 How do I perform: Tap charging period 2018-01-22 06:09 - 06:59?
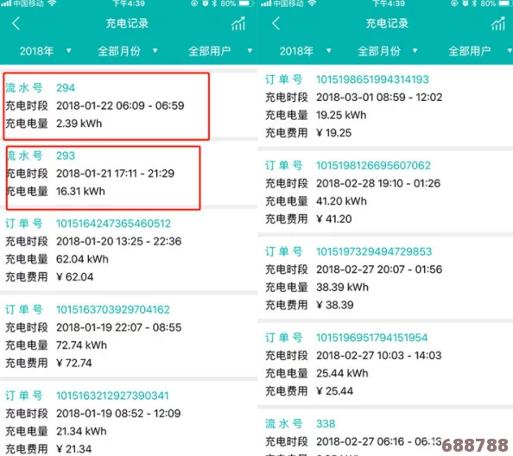pyautogui.click(x=120, y=105)
